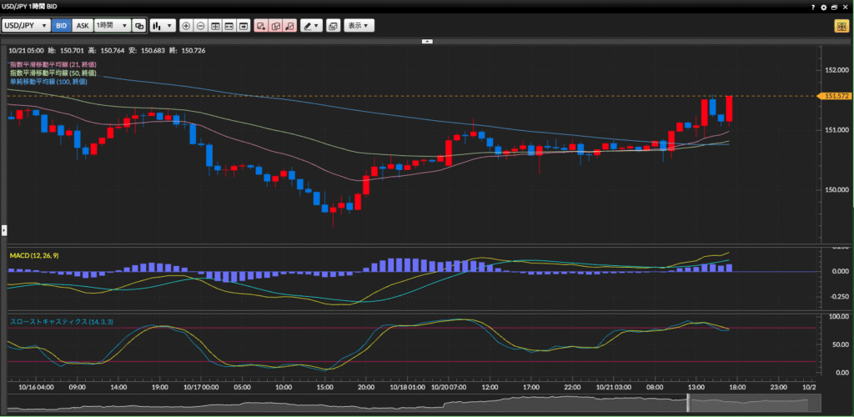Jump to latest candle with arrow icon

click(x=244, y=26)
